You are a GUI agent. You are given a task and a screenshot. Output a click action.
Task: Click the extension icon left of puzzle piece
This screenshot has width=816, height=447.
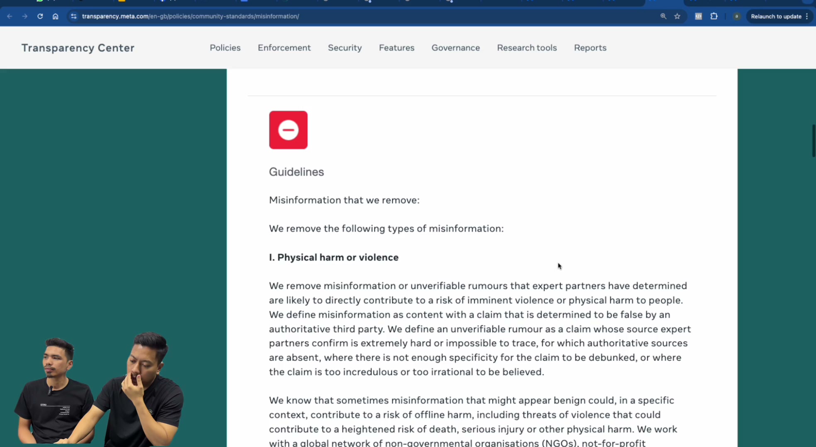pos(698,16)
